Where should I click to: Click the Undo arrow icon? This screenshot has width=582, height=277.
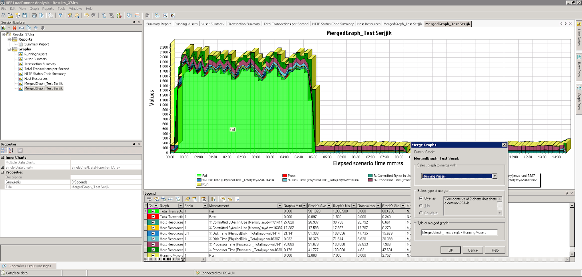tap(87, 15)
